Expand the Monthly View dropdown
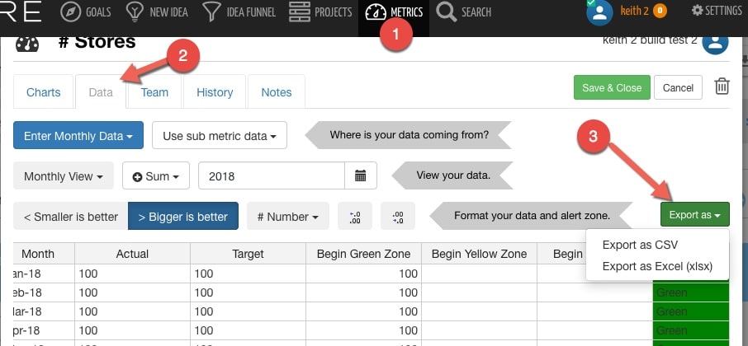The height and width of the screenshot is (346, 748). 64,175
